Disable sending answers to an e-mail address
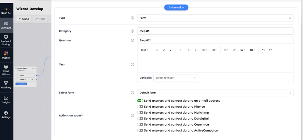This screenshot has height=140, width=303. (140, 101)
